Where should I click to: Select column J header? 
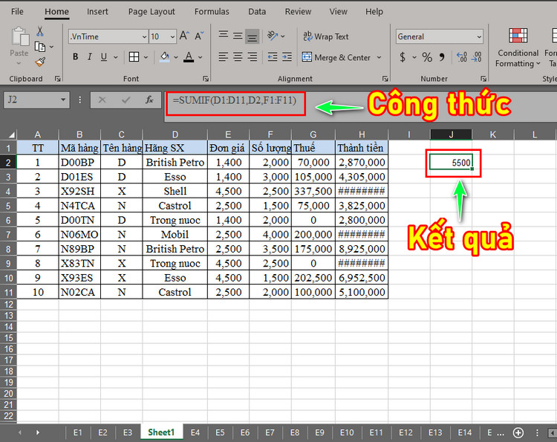[x=451, y=134]
